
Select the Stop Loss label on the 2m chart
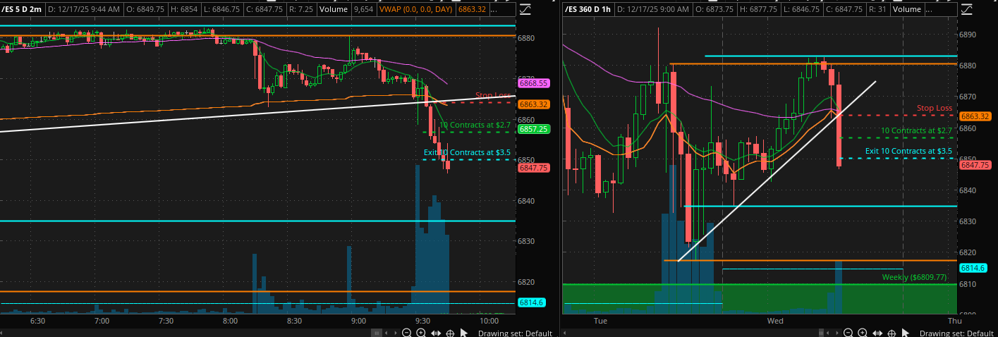tap(493, 95)
